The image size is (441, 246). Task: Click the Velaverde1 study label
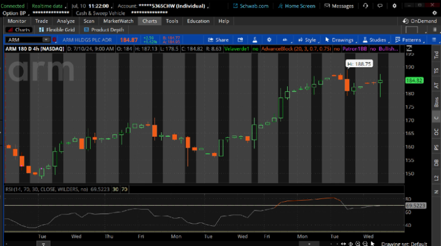point(237,49)
